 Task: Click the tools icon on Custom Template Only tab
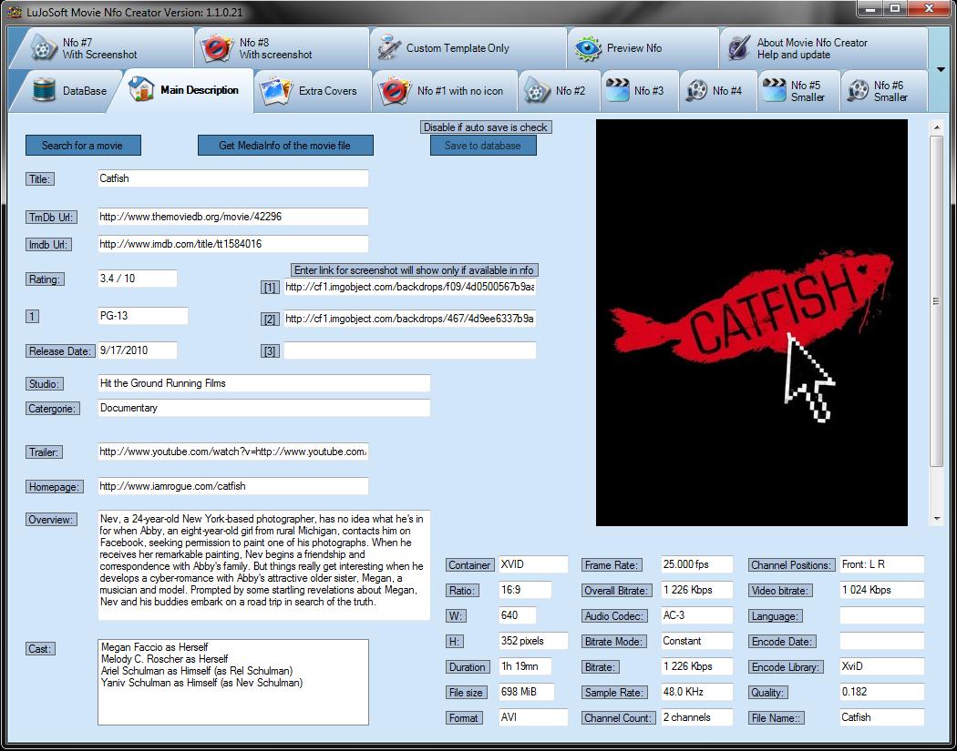click(x=389, y=48)
